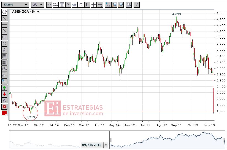Click the Sep 11 date axis label

click(x=176, y=125)
